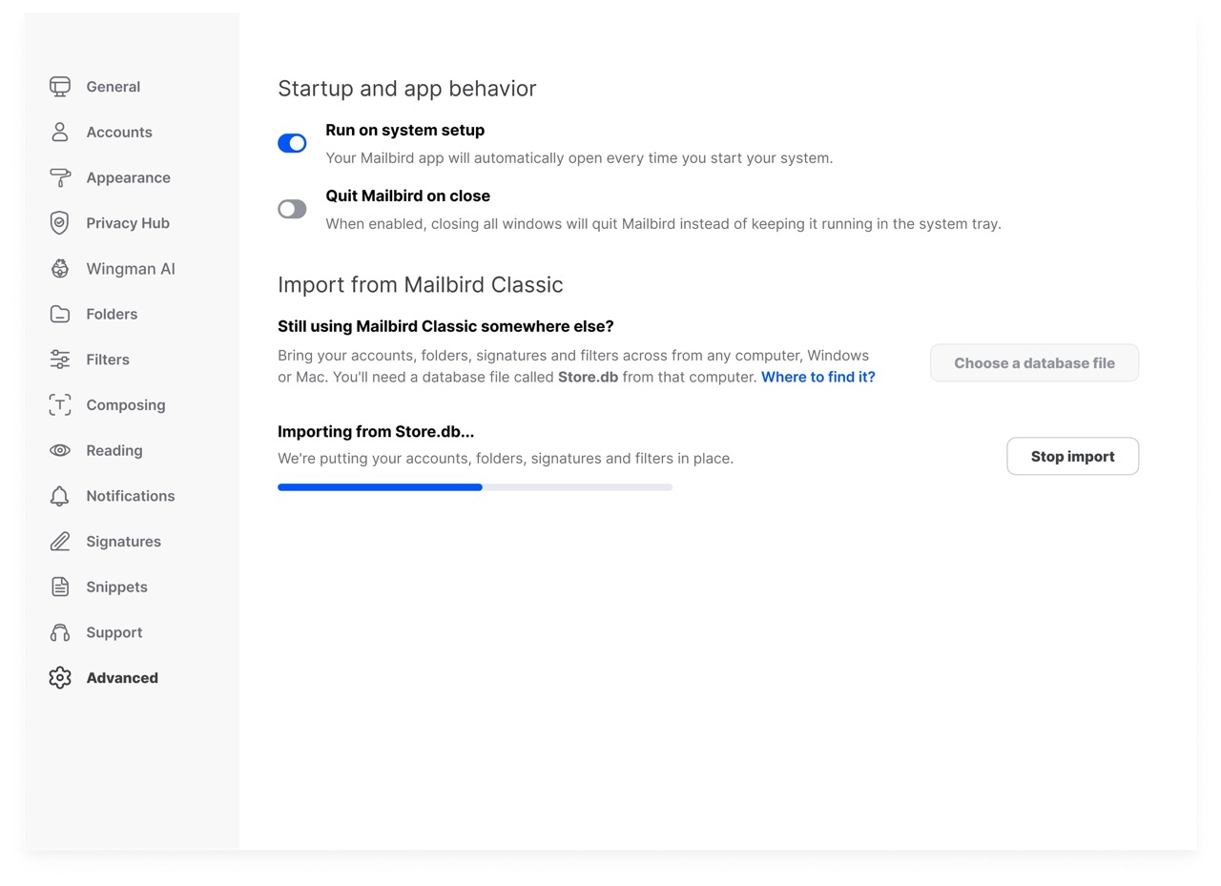Click Choose a database file button
This screenshot has width=1221, height=886.
click(1034, 362)
